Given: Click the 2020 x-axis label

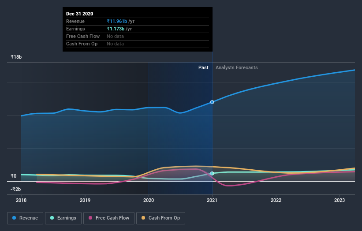Looking at the screenshot, I should (149, 200).
